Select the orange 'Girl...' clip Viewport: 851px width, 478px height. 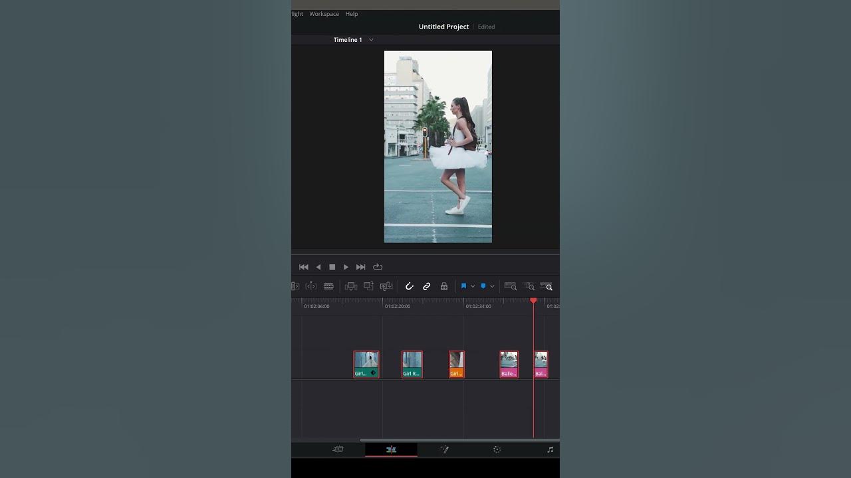[457, 364]
